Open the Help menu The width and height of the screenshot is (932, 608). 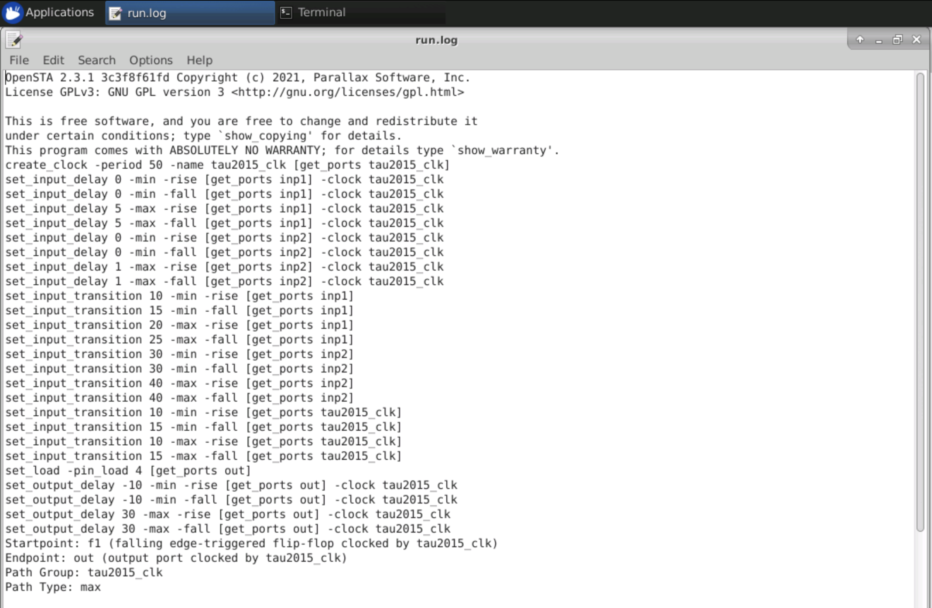(199, 60)
